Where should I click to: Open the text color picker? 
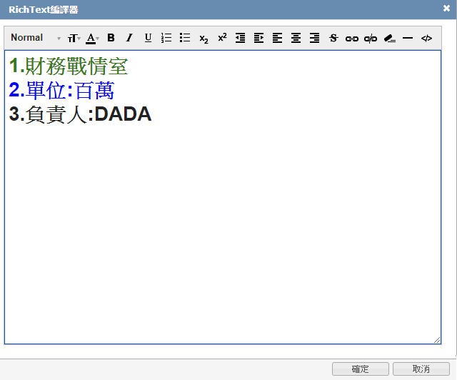(x=92, y=38)
